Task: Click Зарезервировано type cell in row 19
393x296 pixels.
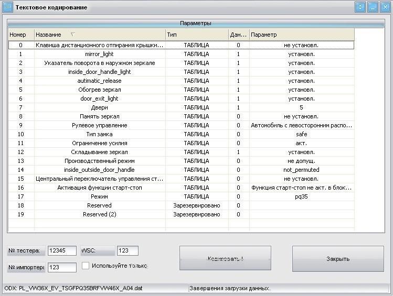Action: pos(197,214)
